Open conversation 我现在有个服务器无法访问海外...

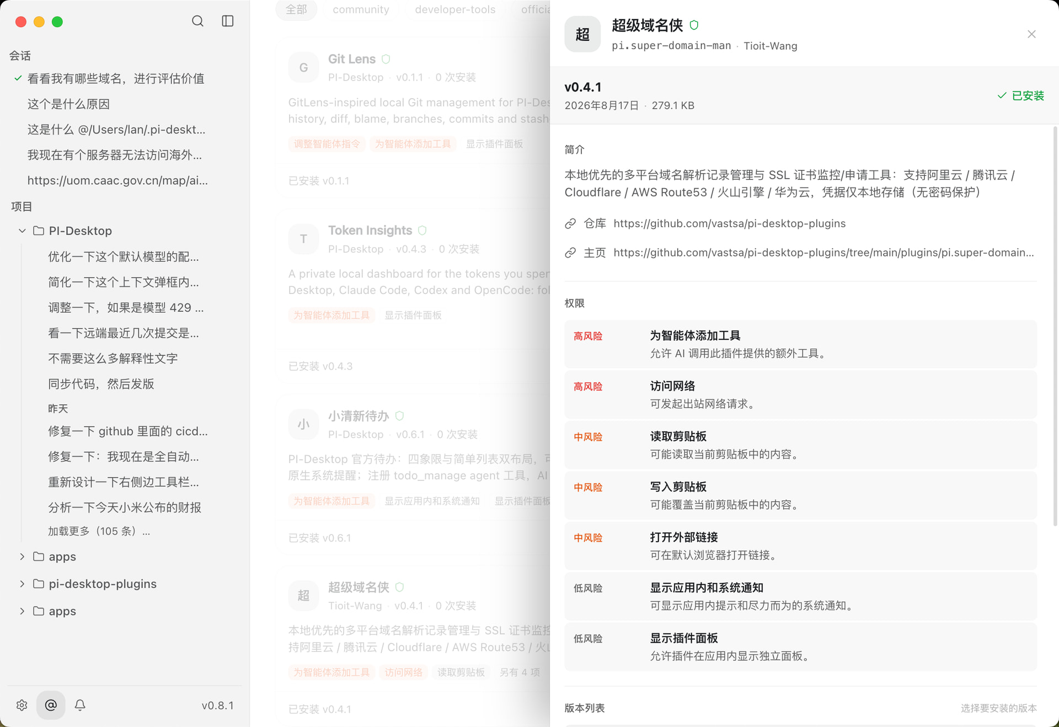point(115,155)
